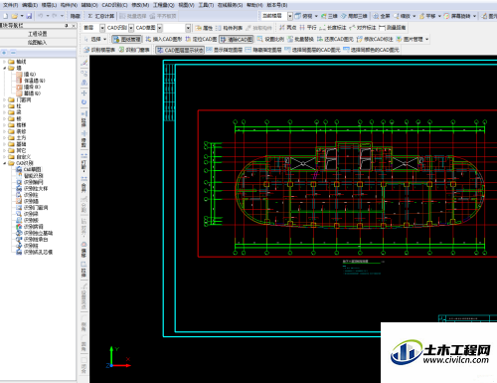Click 全屏 full screen icon
Screen dimensions: 497x383
[x=382, y=16]
